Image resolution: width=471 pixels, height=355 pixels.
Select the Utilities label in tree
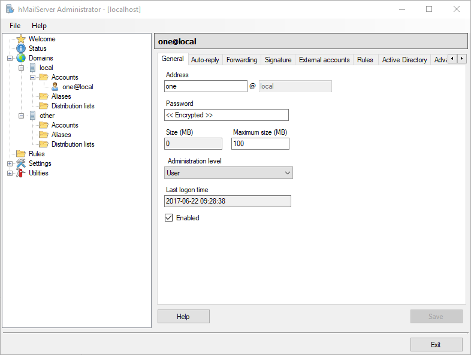tap(38, 173)
